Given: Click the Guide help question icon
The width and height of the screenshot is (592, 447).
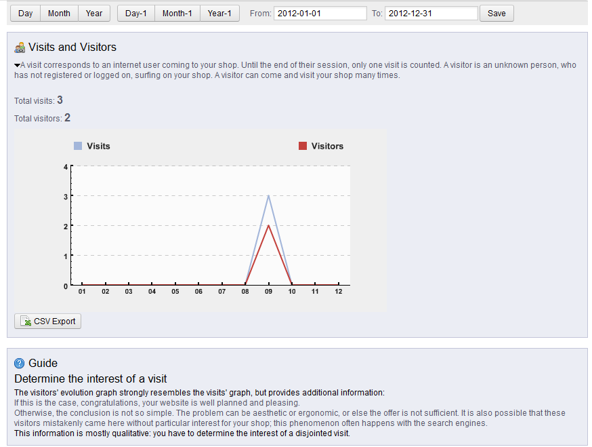Looking at the screenshot, I should (x=19, y=364).
